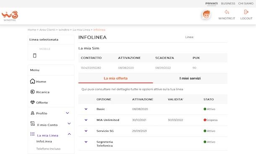Expand the Profilo menu chevron
The image size is (256, 154).
click(68, 113)
